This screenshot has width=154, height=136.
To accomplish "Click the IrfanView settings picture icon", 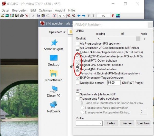I will coord(118,16).
